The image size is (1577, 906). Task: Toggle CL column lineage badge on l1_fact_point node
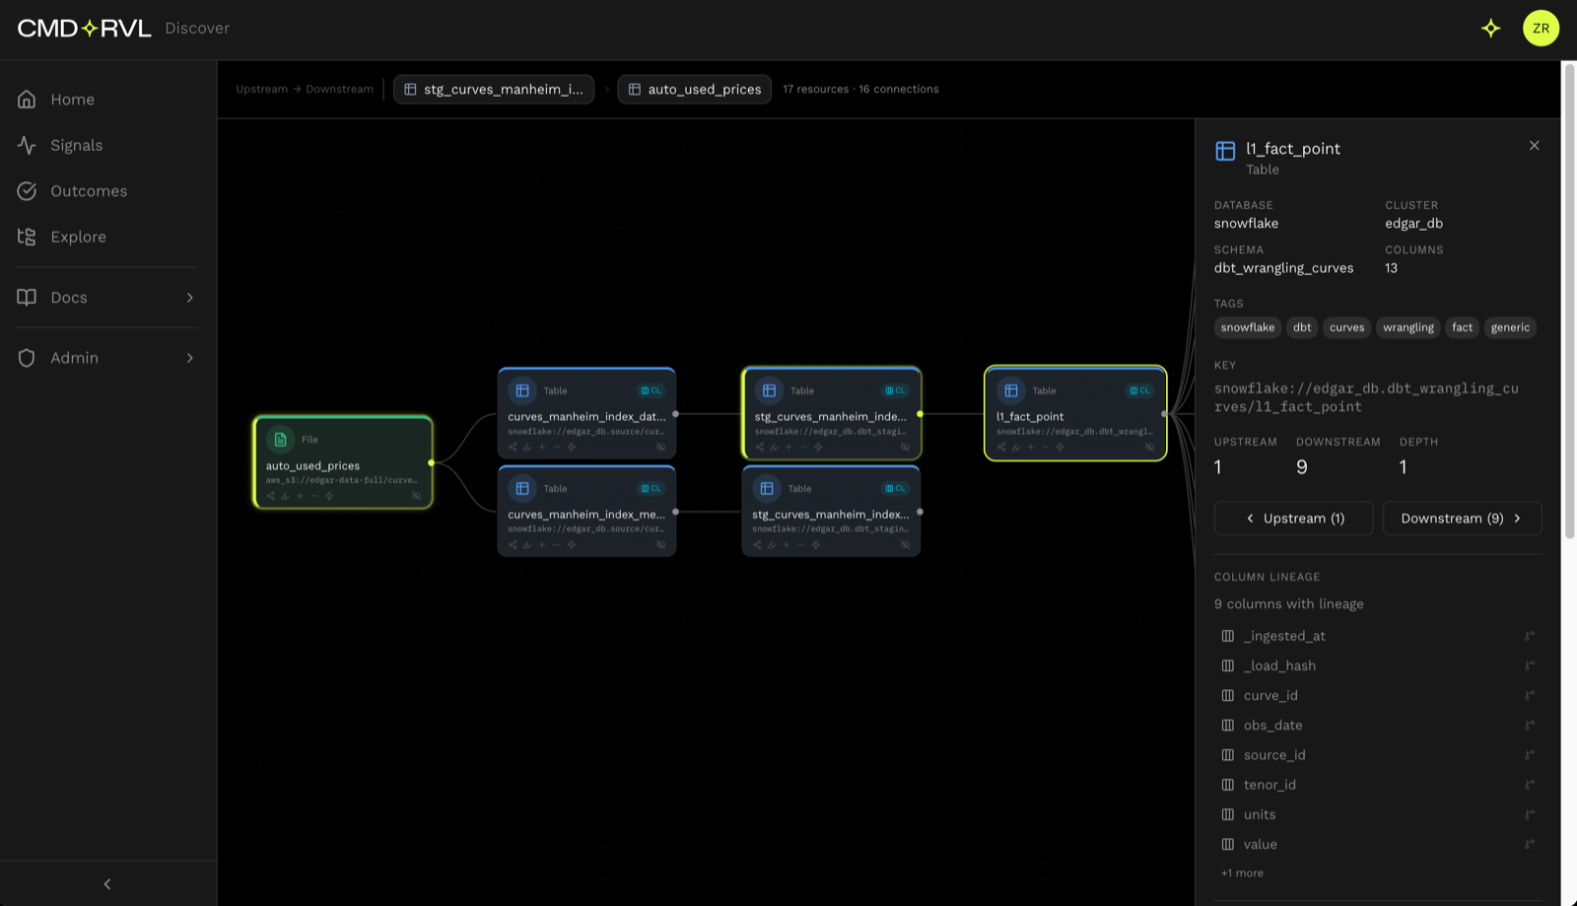pos(1140,390)
